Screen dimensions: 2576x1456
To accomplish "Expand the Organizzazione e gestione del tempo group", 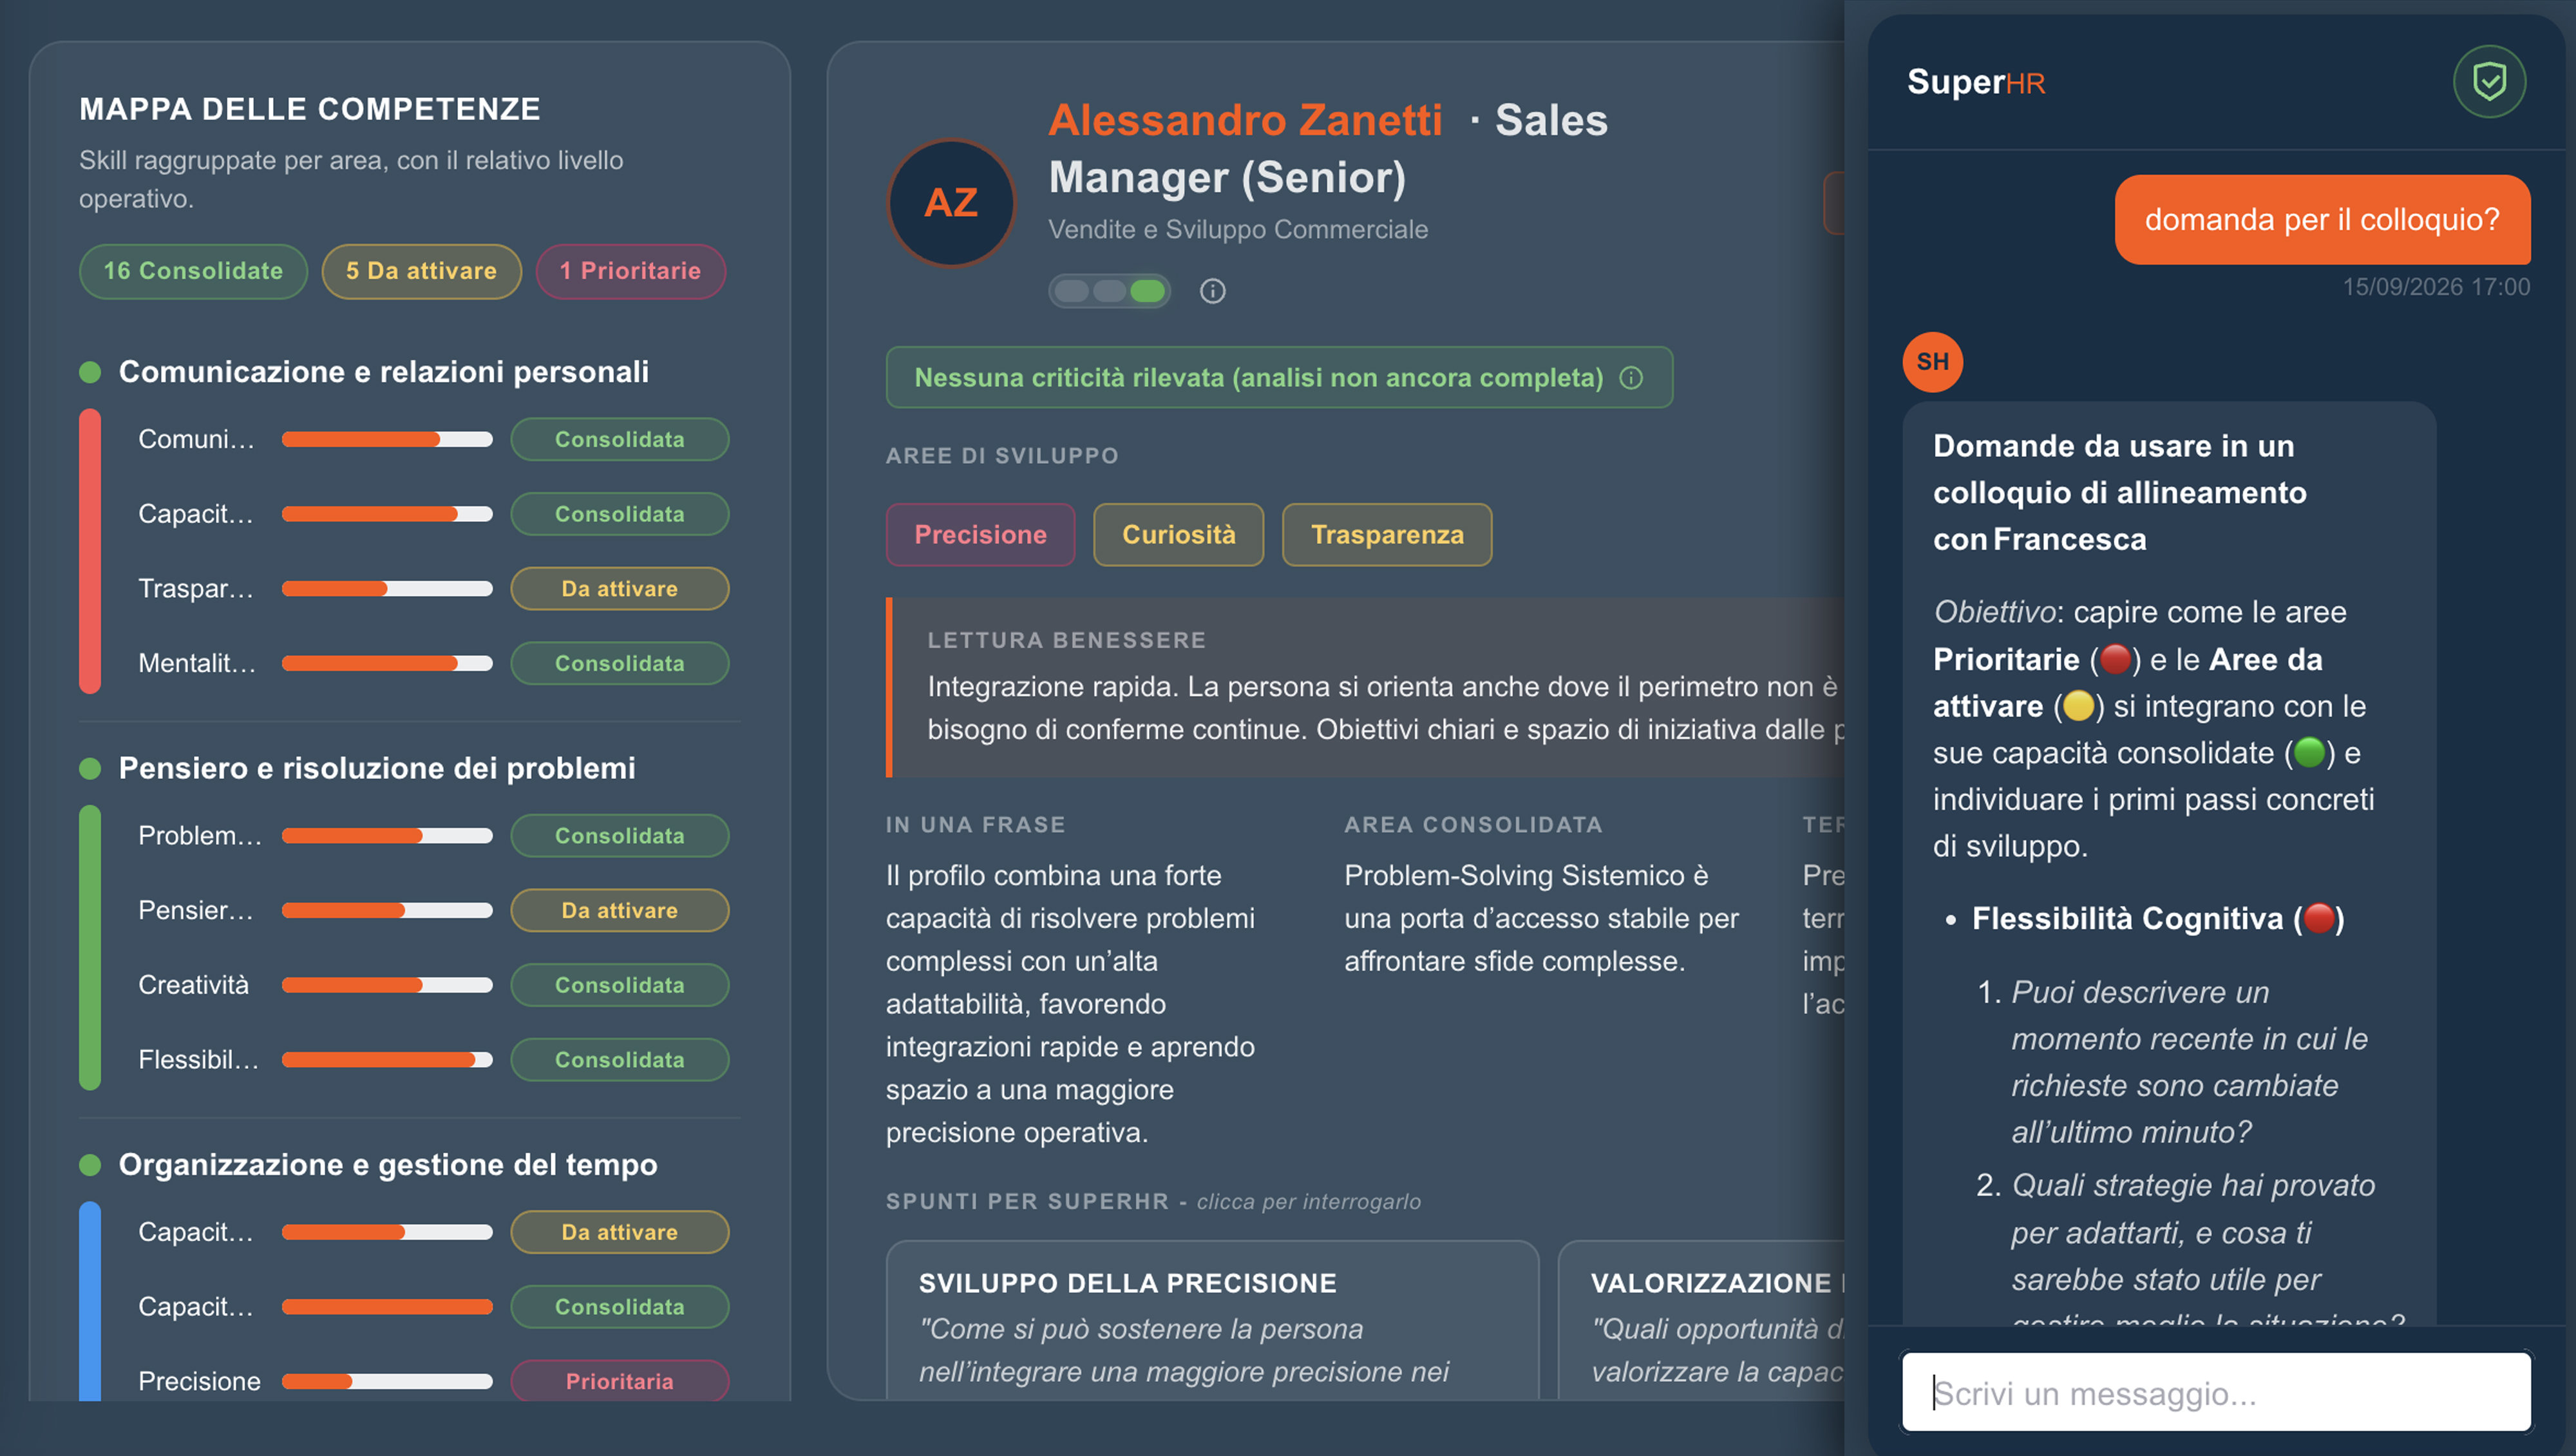I will tap(388, 1165).
